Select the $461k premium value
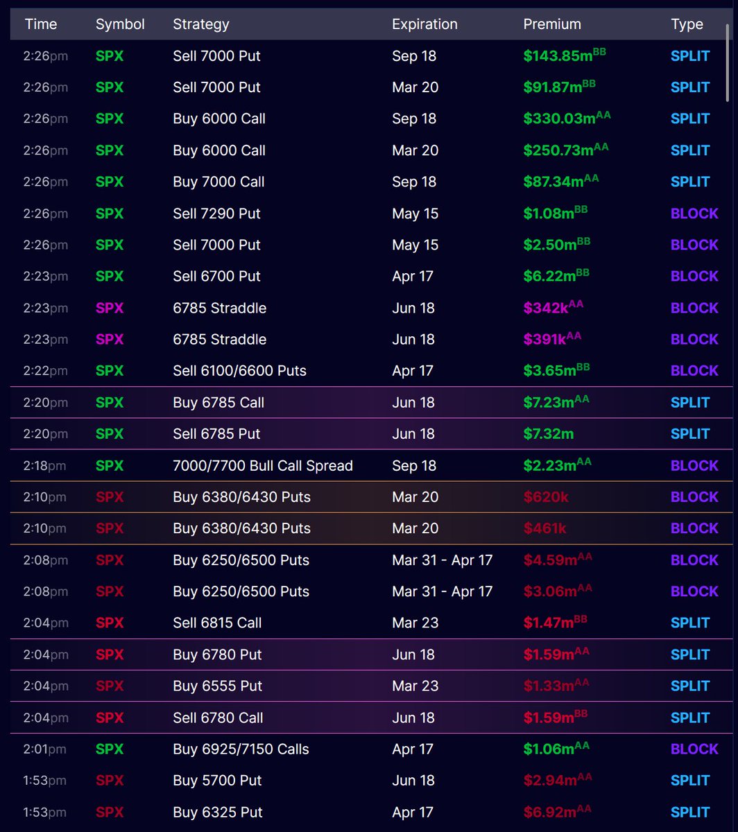 coord(544,528)
